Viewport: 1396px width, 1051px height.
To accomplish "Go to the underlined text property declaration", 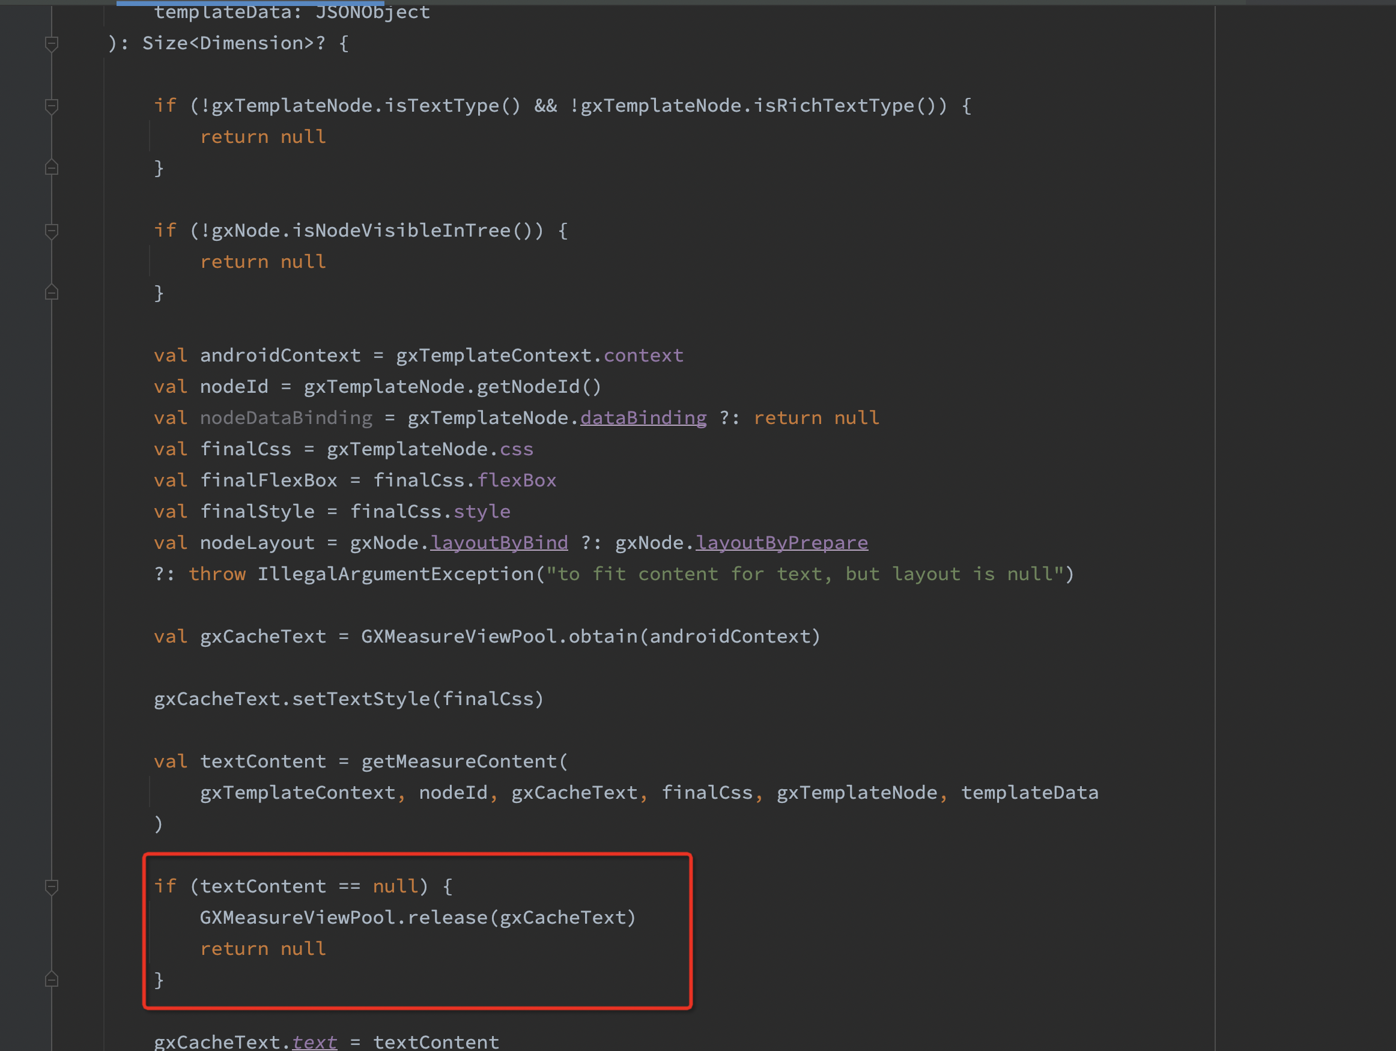I will click(314, 1041).
